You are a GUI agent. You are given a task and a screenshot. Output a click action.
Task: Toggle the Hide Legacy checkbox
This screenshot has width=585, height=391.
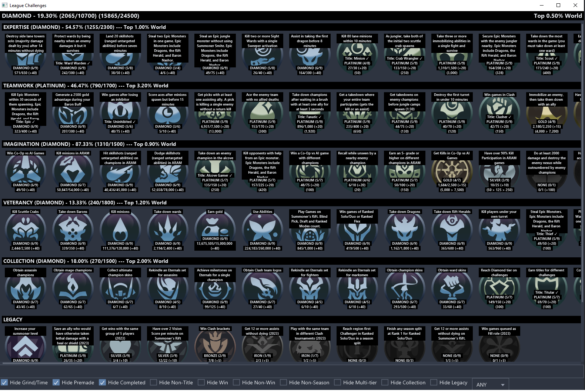(434, 382)
